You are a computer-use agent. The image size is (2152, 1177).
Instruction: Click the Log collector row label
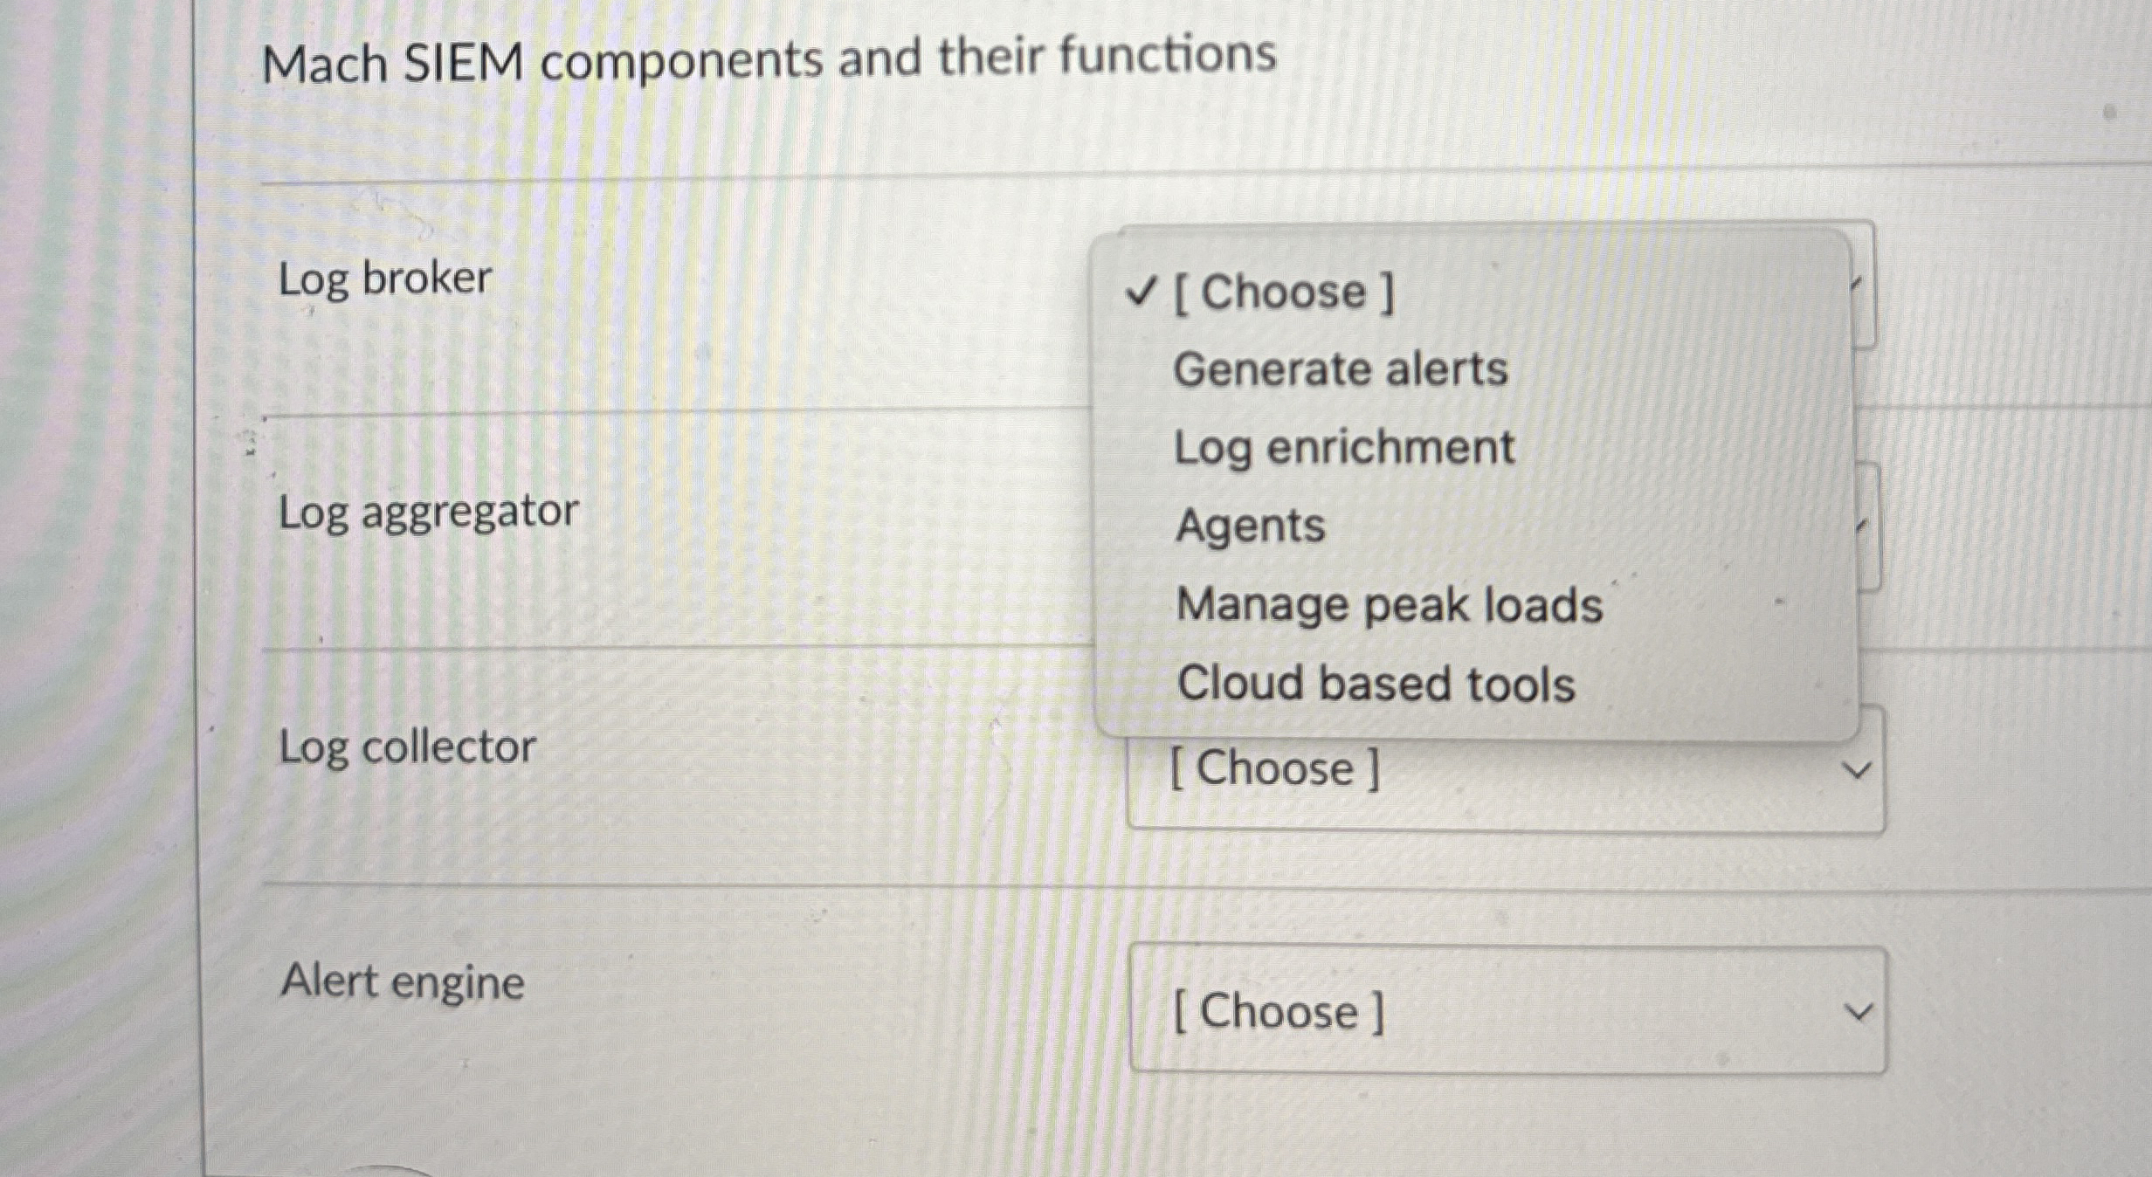click(x=407, y=747)
